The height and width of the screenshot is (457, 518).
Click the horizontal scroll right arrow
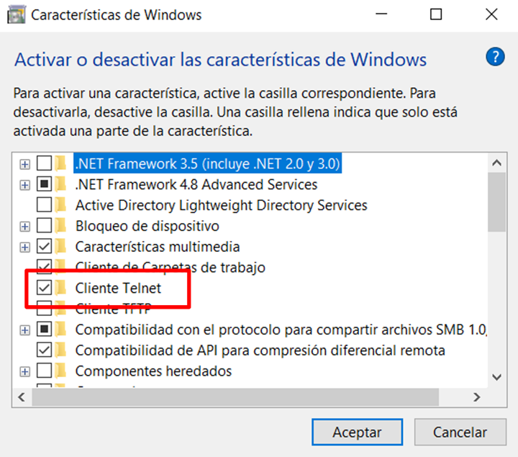(476, 397)
